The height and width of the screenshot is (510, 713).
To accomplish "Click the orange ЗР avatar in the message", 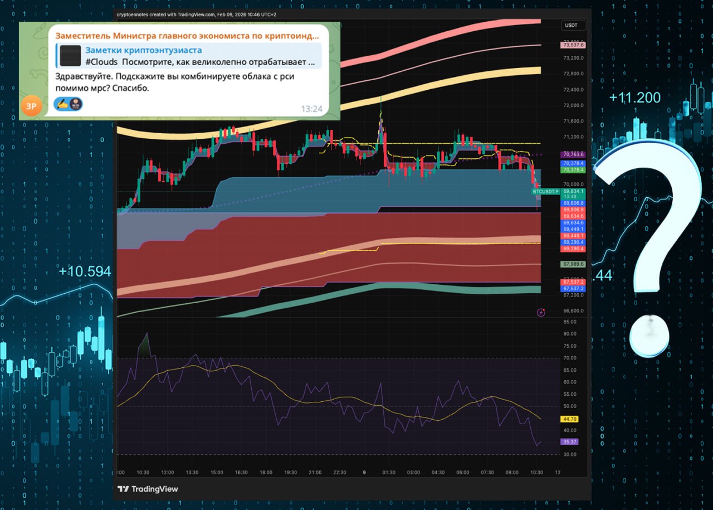I will [32, 106].
